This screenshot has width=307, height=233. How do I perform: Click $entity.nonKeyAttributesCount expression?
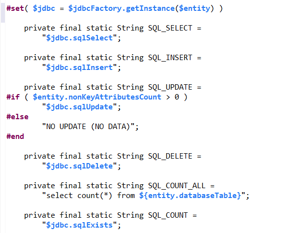(x=97, y=97)
